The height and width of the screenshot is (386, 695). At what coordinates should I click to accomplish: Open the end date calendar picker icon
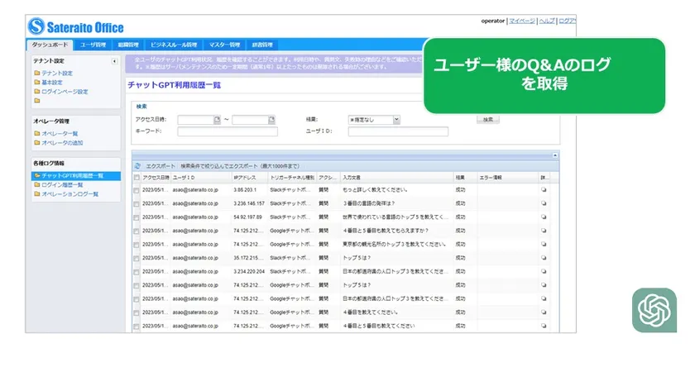click(271, 120)
